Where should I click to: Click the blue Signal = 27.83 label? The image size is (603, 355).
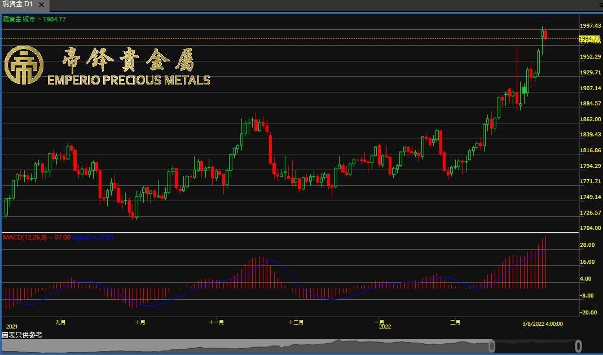pyautogui.click(x=93, y=237)
